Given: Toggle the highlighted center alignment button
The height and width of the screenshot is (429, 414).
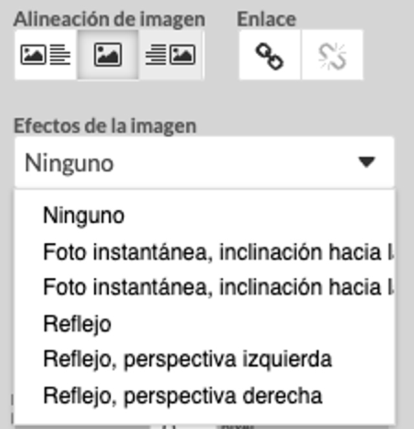Looking at the screenshot, I should click(108, 55).
